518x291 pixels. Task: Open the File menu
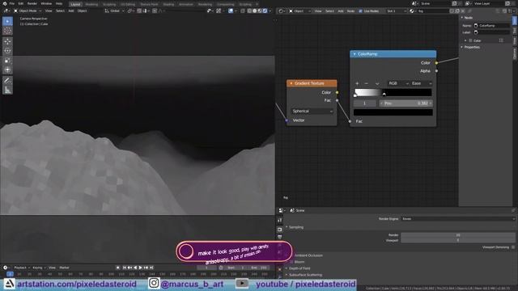[12, 3]
